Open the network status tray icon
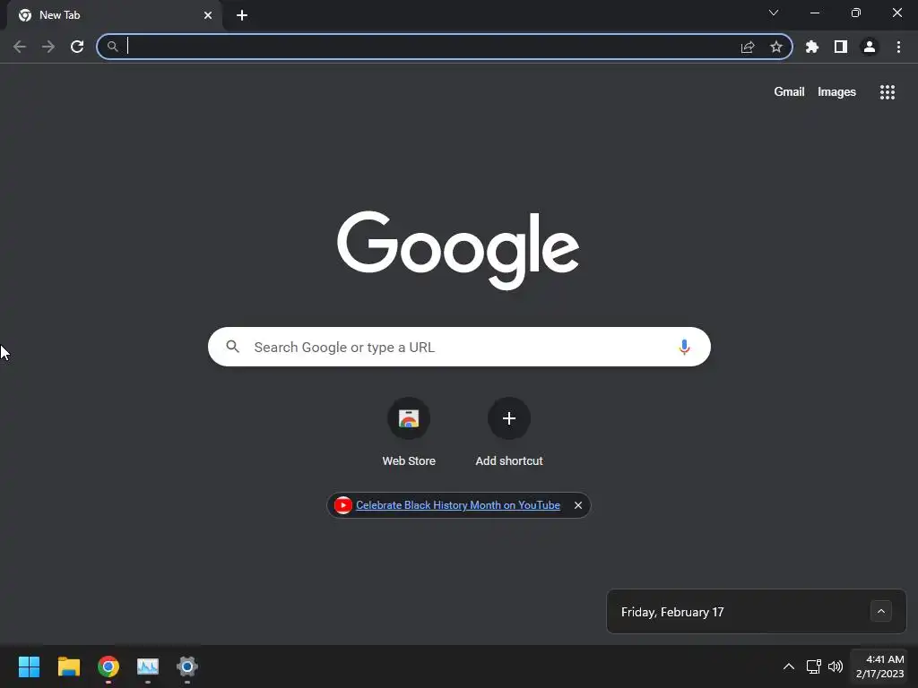Screen dimensions: 918x688 pos(813,666)
